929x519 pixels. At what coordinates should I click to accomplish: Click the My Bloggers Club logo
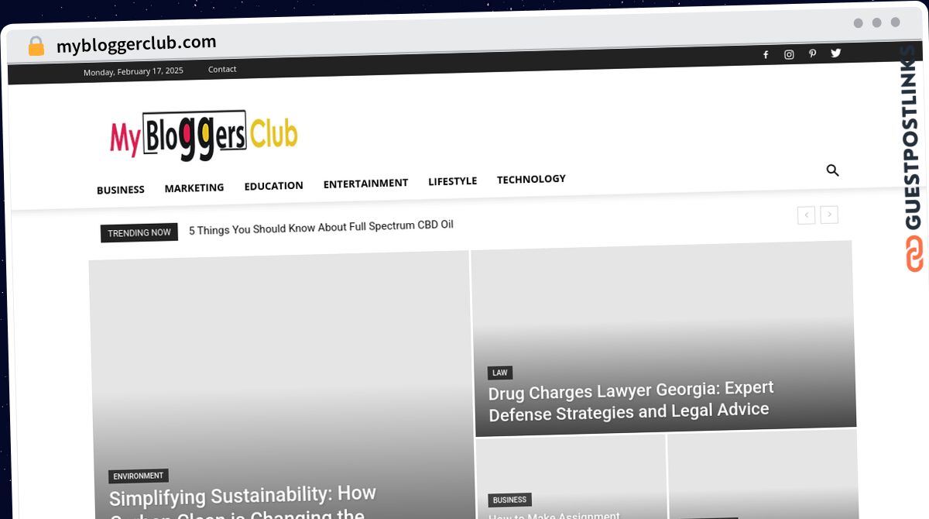204,136
